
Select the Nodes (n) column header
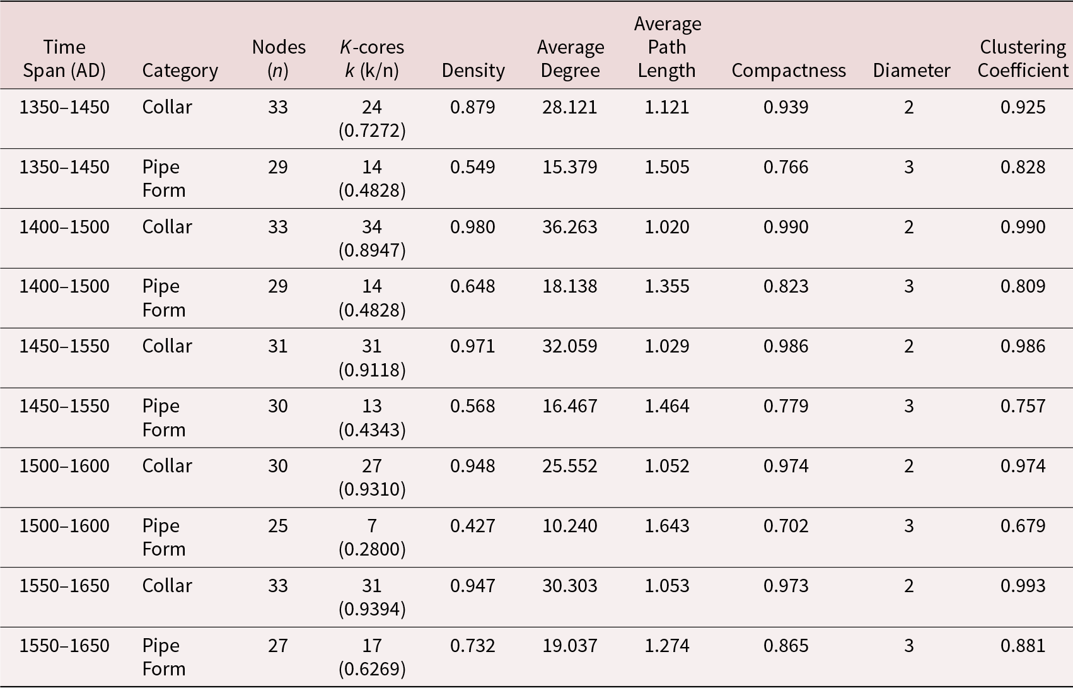pyautogui.click(x=278, y=59)
